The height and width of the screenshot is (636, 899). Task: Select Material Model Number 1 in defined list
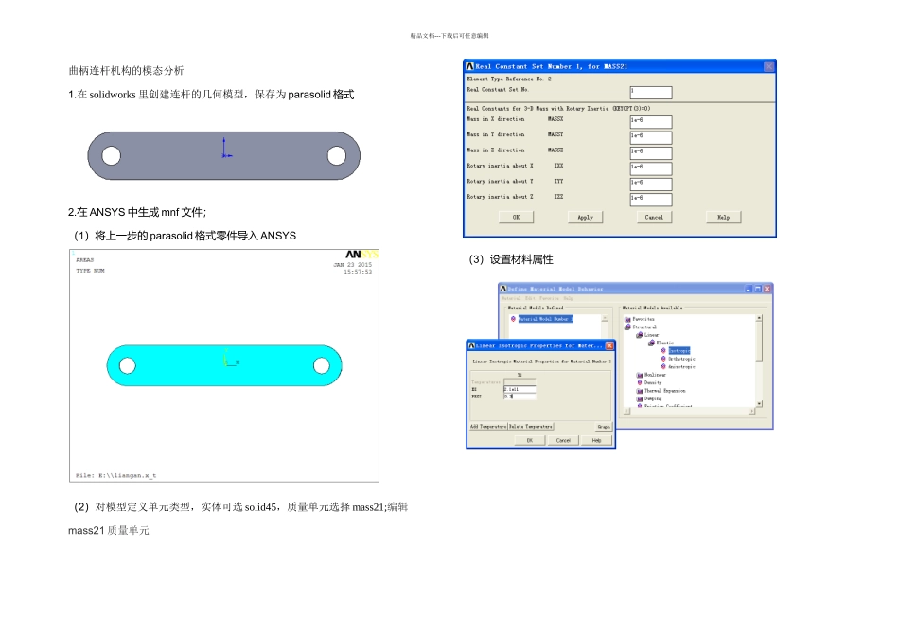(545, 319)
